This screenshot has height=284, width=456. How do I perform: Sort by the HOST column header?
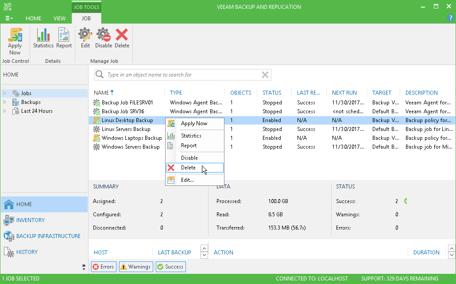(100, 252)
